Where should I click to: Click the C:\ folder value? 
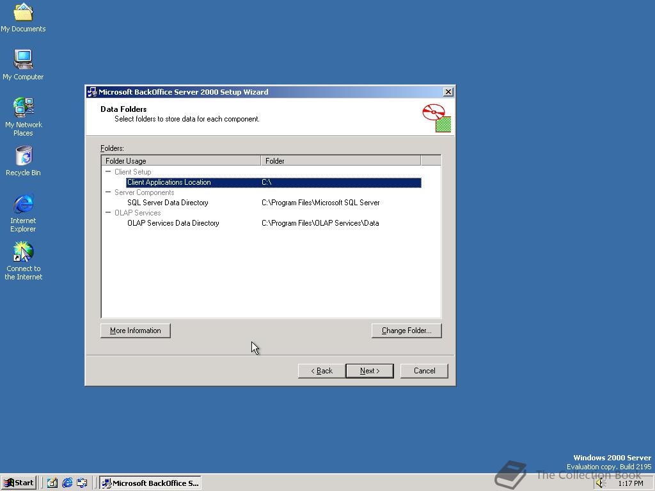point(267,182)
